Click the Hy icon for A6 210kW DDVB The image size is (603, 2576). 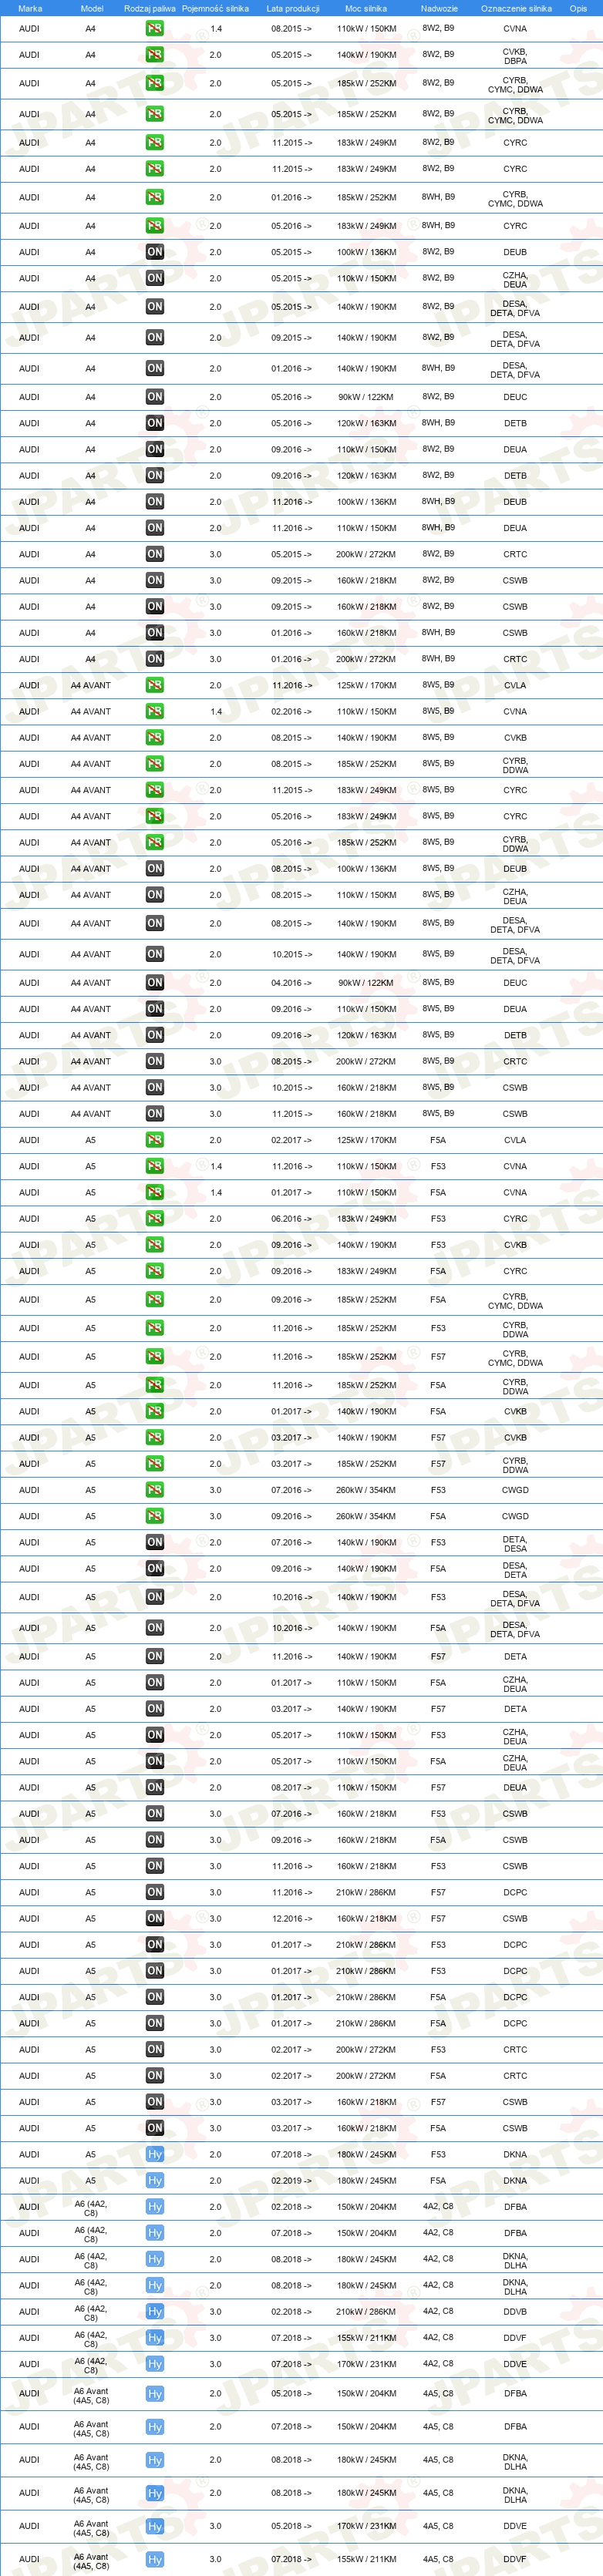tap(154, 2311)
